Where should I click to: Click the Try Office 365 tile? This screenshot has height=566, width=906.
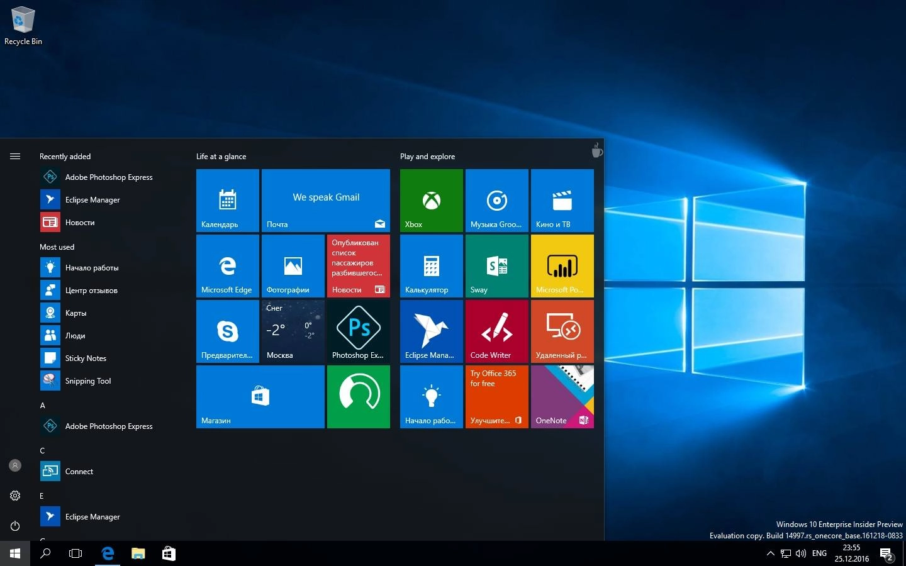497,397
